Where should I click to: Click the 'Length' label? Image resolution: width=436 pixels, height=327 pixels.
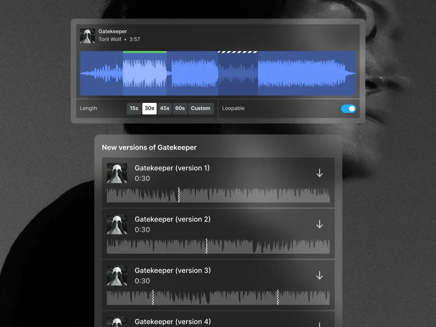click(89, 108)
